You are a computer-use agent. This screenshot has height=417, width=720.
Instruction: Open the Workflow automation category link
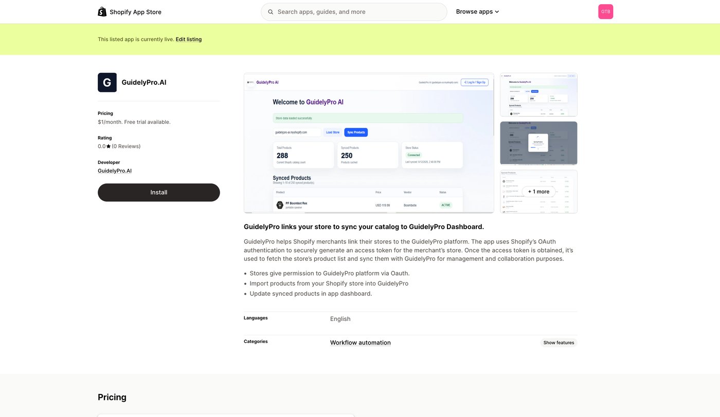[361, 343]
